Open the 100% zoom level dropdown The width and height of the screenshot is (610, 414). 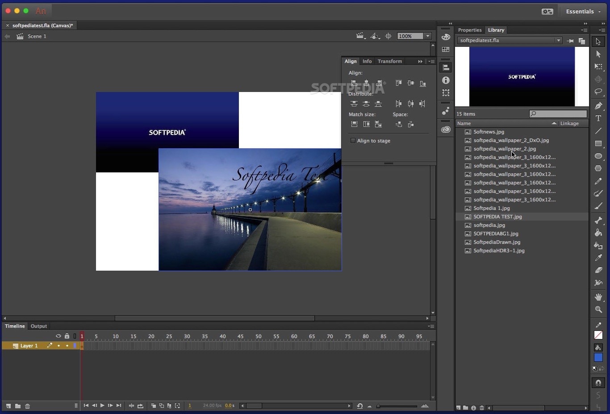pos(427,36)
